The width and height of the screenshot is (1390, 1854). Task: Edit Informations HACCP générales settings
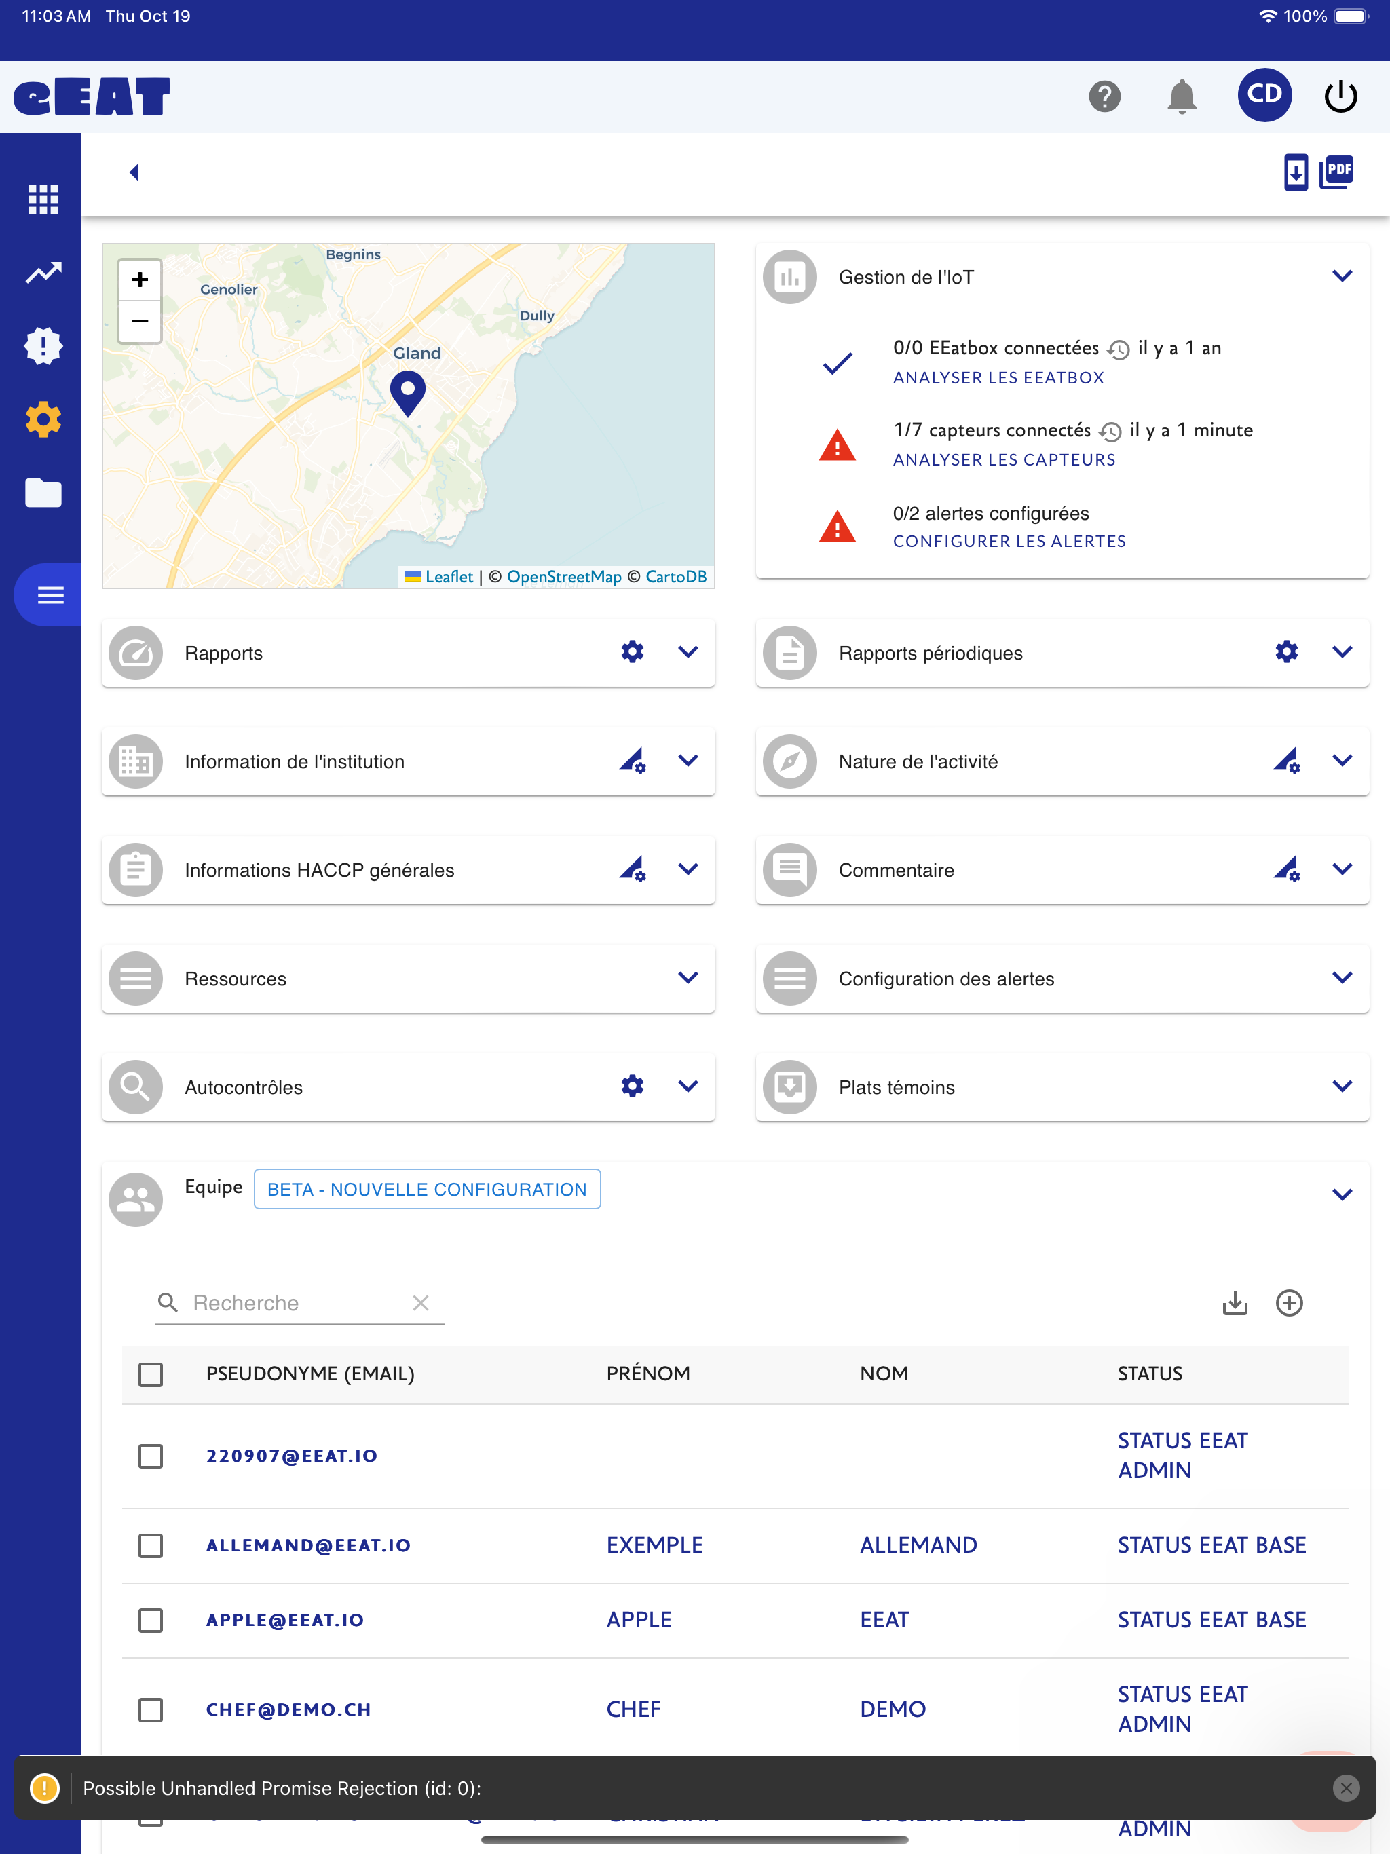click(x=632, y=869)
